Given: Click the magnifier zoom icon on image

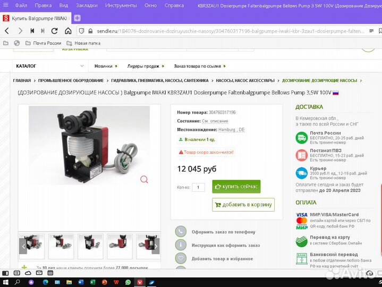Looking at the screenshot, I should [x=144, y=180].
